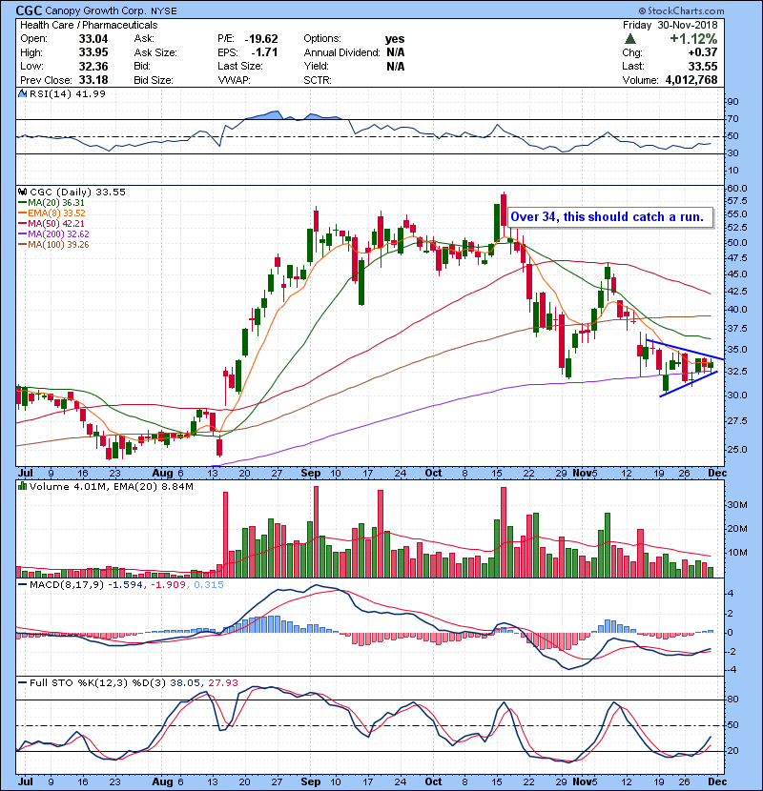Select the Open value 33.04
This screenshot has width=763, height=791.
[x=93, y=39]
